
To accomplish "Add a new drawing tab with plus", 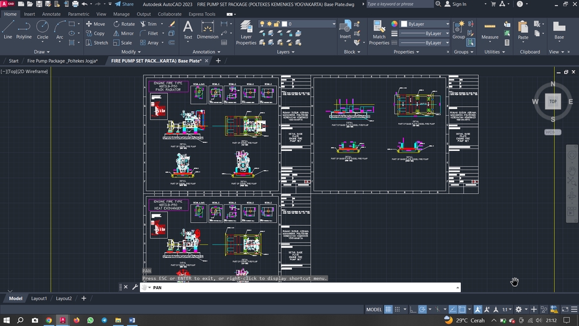I will tap(218, 60).
